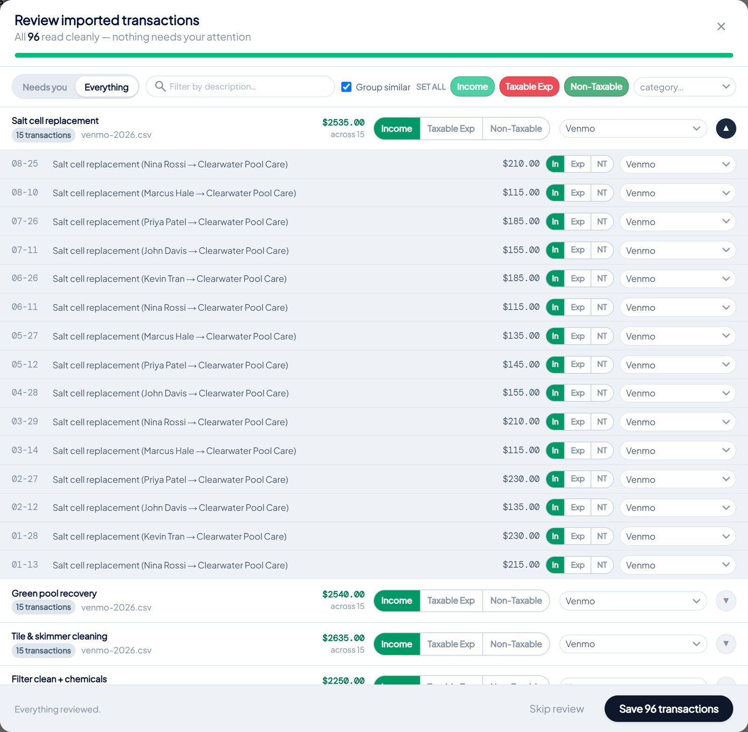Open category dropdown on 06-11 Nina Rossi row
Image resolution: width=748 pixels, height=732 pixels.
coord(677,307)
